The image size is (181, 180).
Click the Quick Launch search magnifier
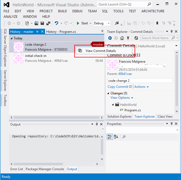coord(149,4)
